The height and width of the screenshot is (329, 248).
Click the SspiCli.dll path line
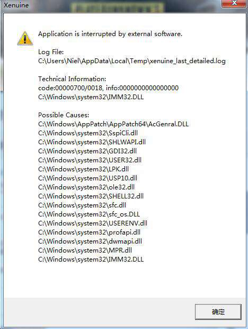88,133
